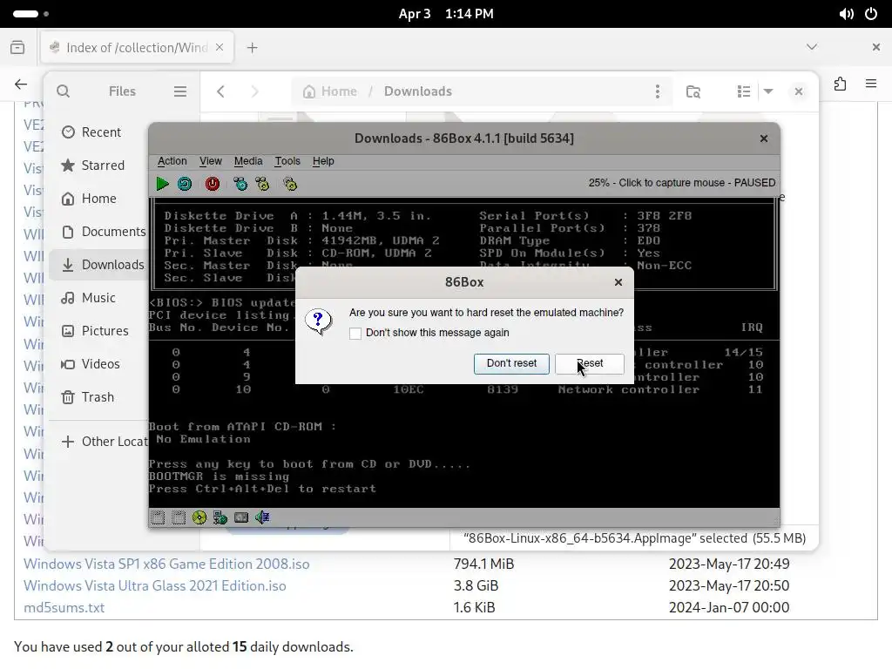Image resolution: width=892 pixels, height=669 pixels.
Task: Go back in the Files navigation
Action: tap(220, 91)
